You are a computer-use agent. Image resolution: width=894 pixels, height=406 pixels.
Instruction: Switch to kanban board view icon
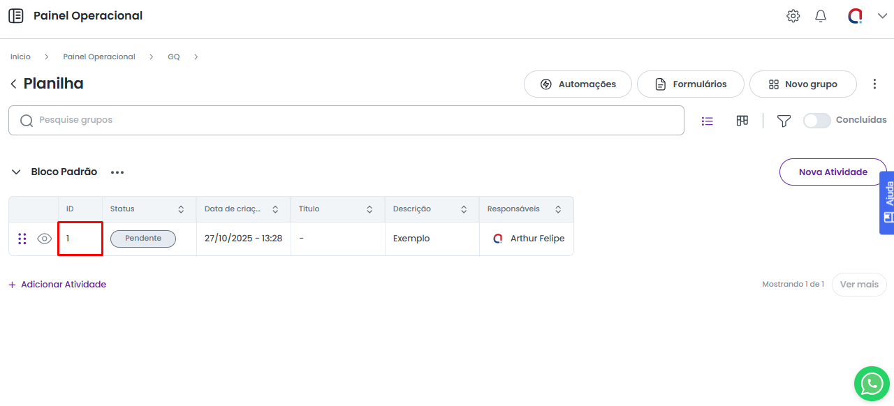[x=742, y=121]
